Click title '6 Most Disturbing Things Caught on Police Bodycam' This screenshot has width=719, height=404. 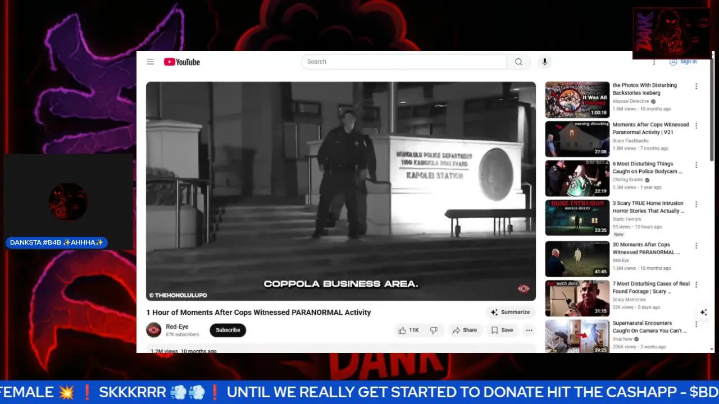648,168
